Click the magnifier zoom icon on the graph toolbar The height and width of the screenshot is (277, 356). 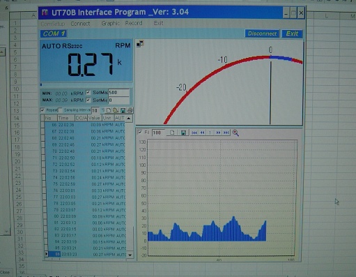coord(235,133)
